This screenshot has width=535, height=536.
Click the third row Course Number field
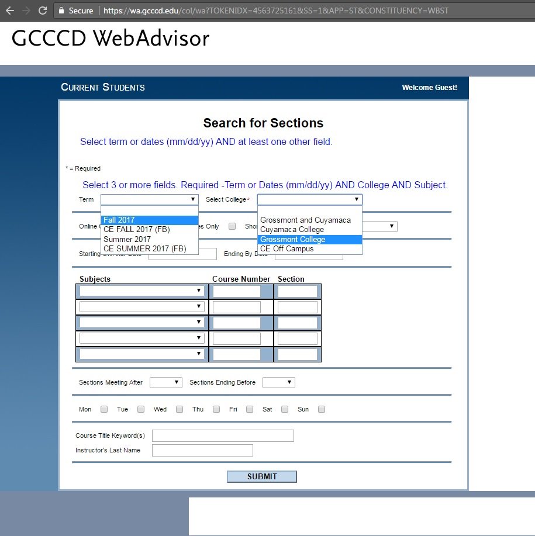(237, 323)
